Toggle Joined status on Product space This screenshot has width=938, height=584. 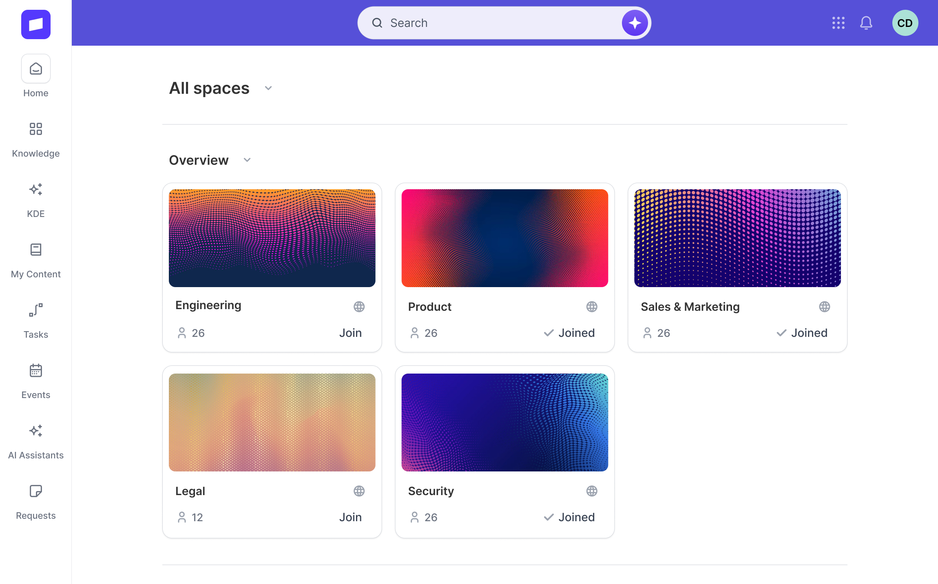[x=569, y=333]
